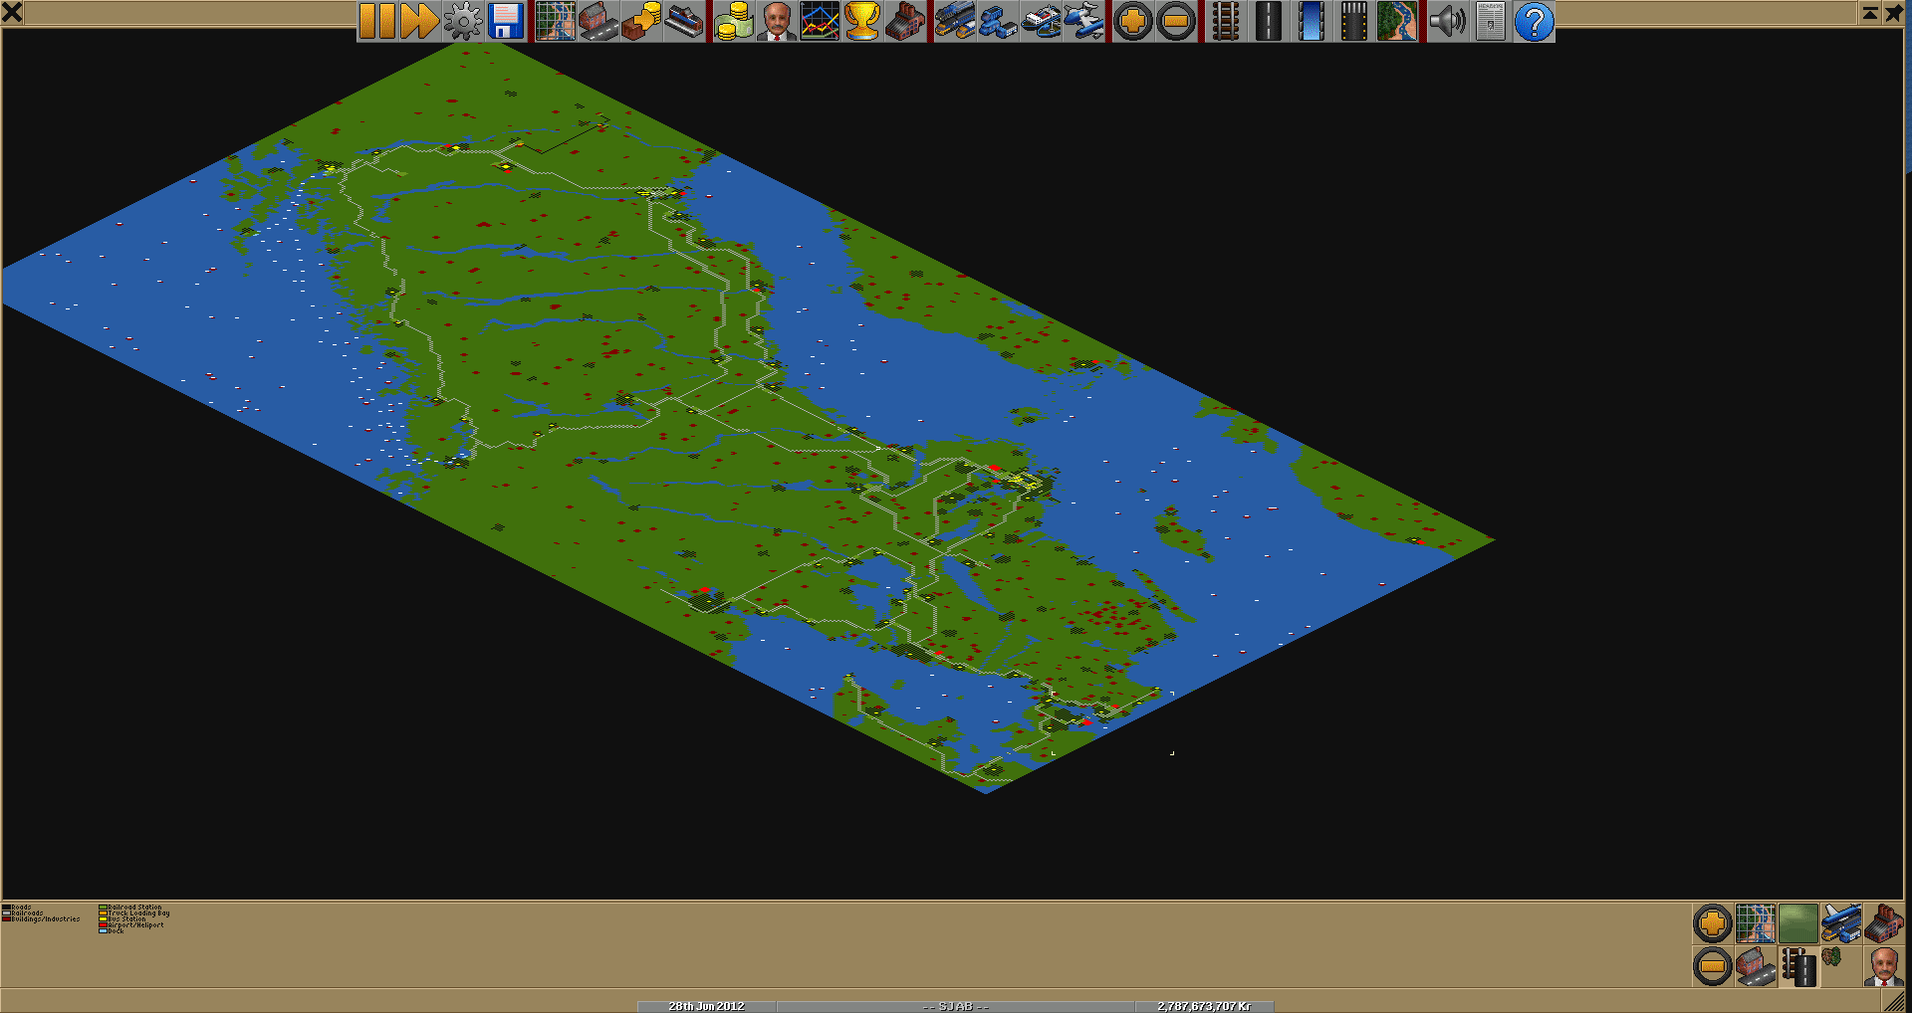1912x1013 pixels.
Task: Click the floppy disk save game icon
Action: (506, 21)
